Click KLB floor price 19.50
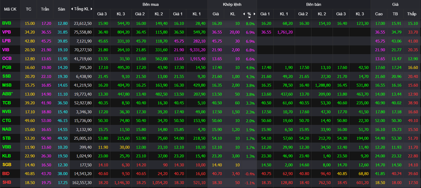 [63, 156]
